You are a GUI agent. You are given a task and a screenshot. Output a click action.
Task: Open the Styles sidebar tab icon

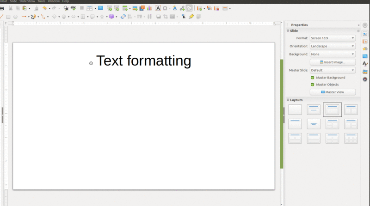[365, 64]
